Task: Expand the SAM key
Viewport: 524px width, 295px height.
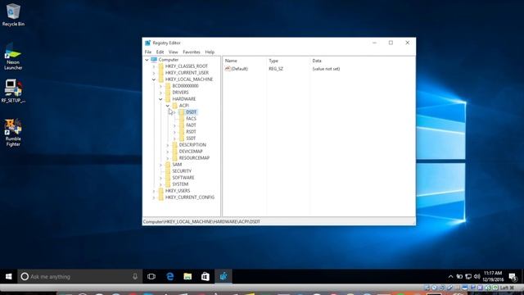Action: (160, 165)
